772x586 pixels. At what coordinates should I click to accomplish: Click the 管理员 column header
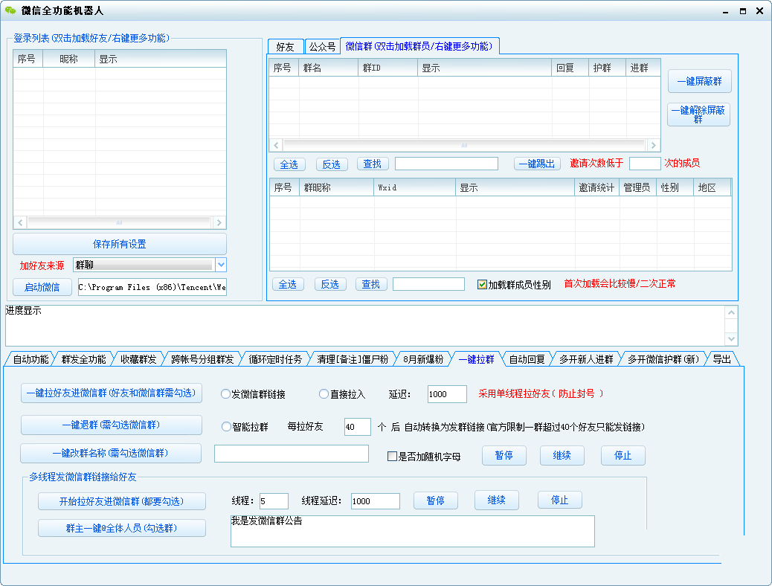click(x=637, y=187)
